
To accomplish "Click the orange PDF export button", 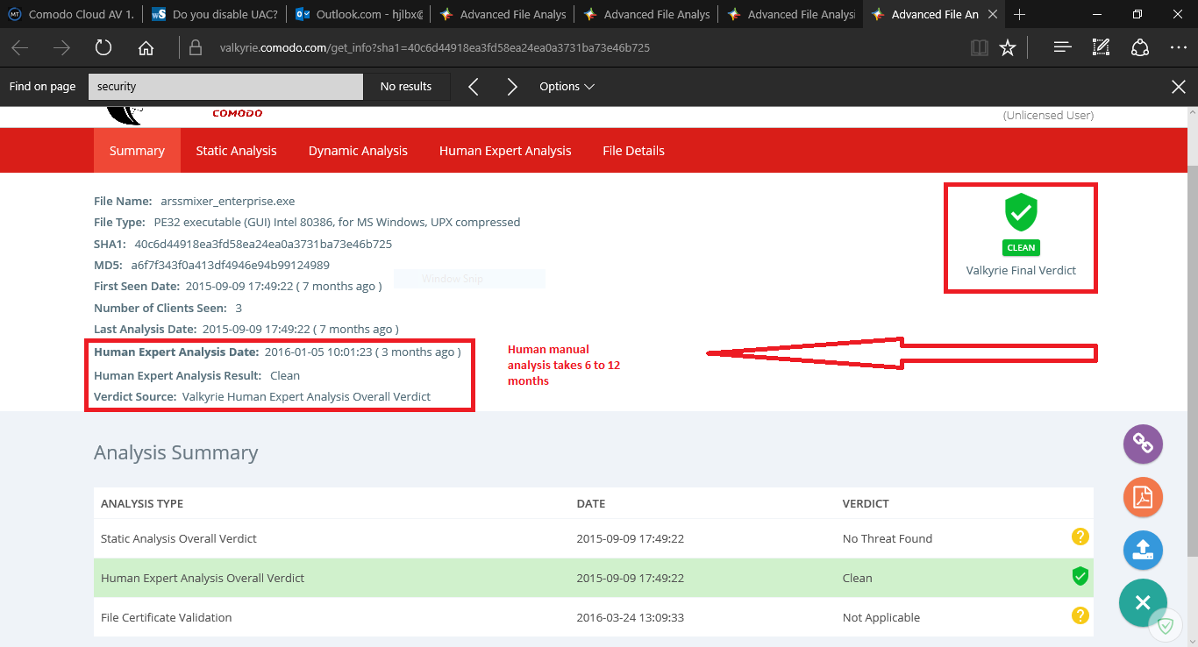I will pos(1143,498).
